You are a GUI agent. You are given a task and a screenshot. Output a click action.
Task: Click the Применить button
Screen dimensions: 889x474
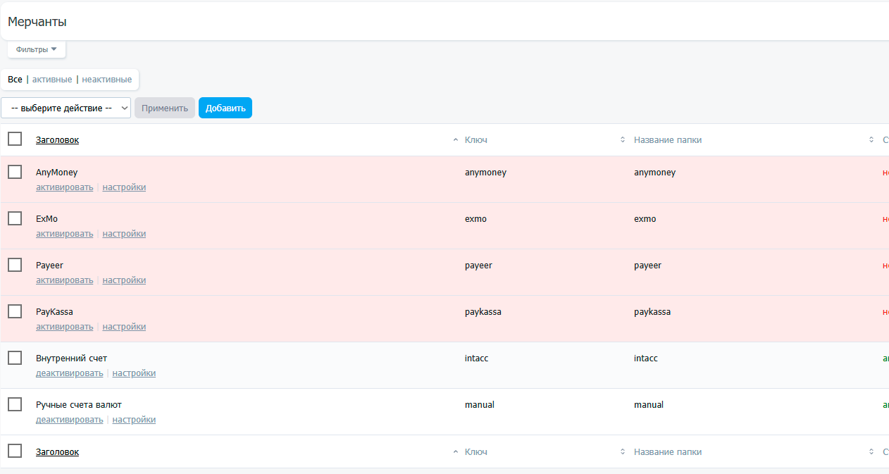[x=165, y=108]
